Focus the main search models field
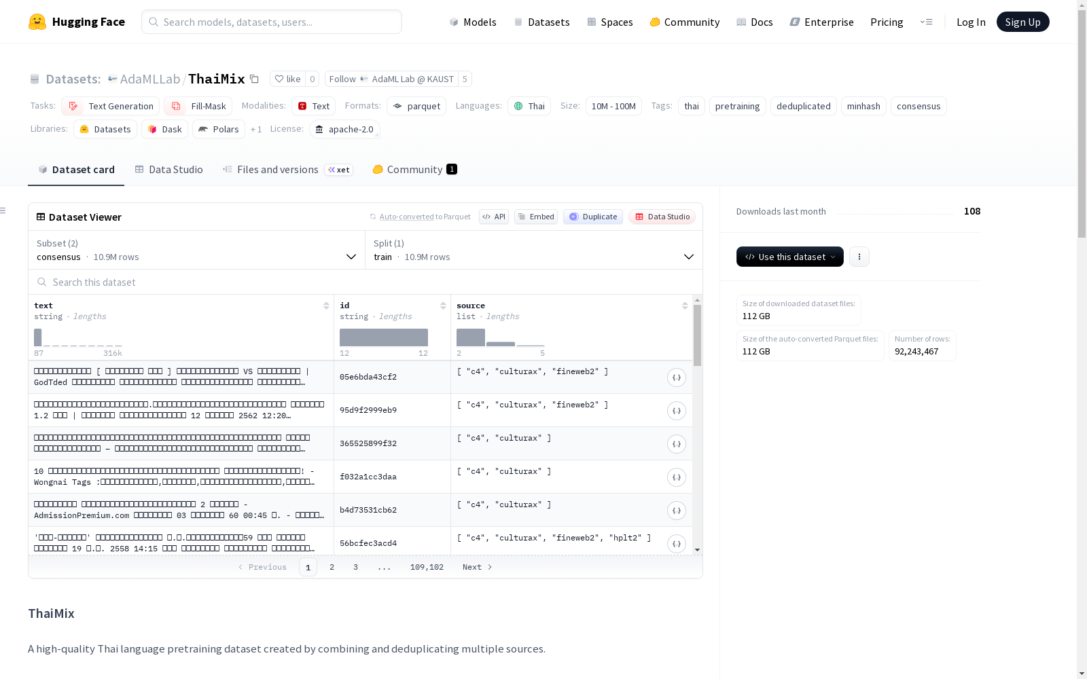The height and width of the screenshot is (679, 1087). (x=272, y=22)
